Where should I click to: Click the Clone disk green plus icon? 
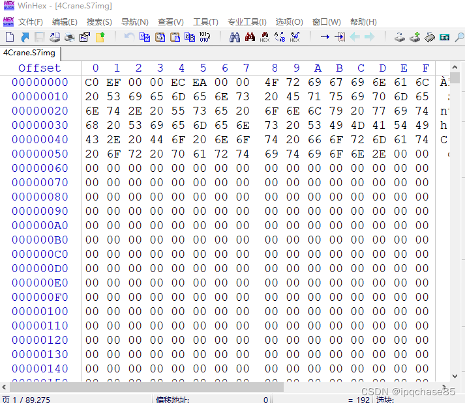(415, 37)
